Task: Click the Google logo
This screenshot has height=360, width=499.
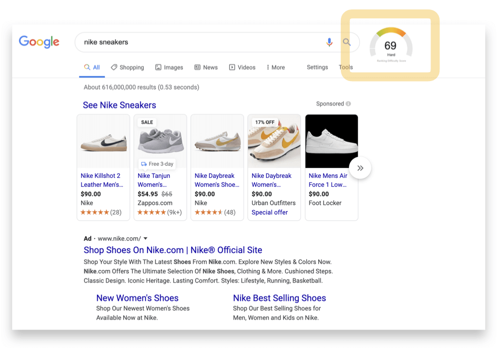Action: click(39, 42)
